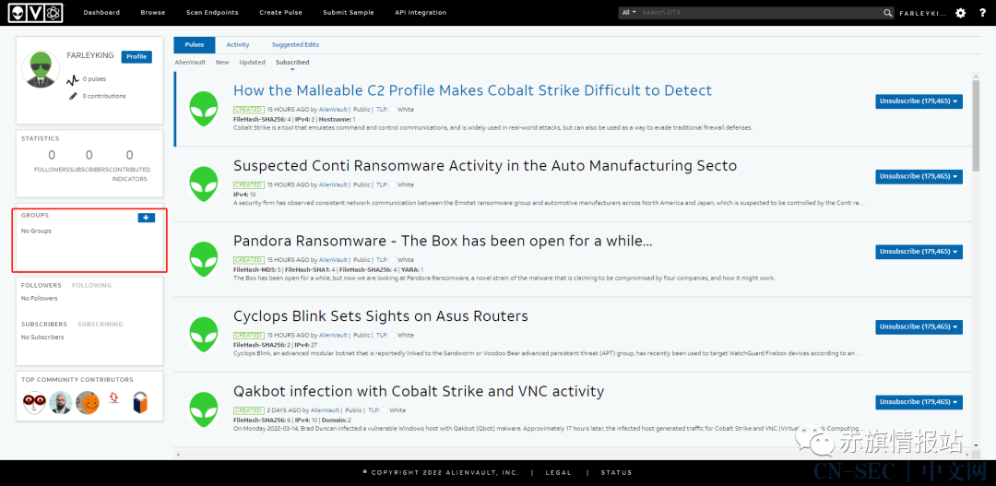Click AlienVault author link on Qakbot pulse
This screenshot has height=486, width=996.
click(x=326, y=410)
